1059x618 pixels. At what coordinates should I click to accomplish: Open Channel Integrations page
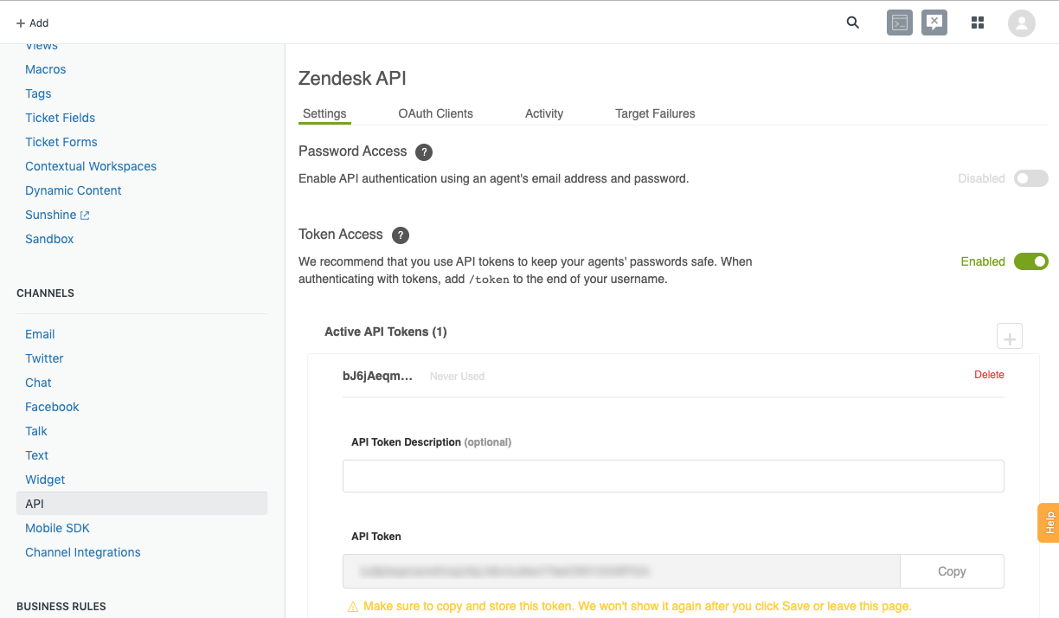pos(83,552)
